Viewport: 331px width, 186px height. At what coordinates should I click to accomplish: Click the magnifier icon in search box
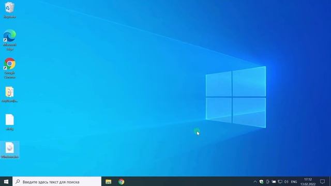point(18,181)
